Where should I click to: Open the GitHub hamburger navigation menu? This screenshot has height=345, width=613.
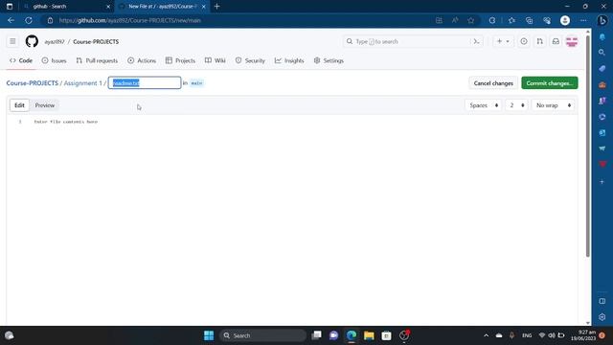[x=12, y=41]
